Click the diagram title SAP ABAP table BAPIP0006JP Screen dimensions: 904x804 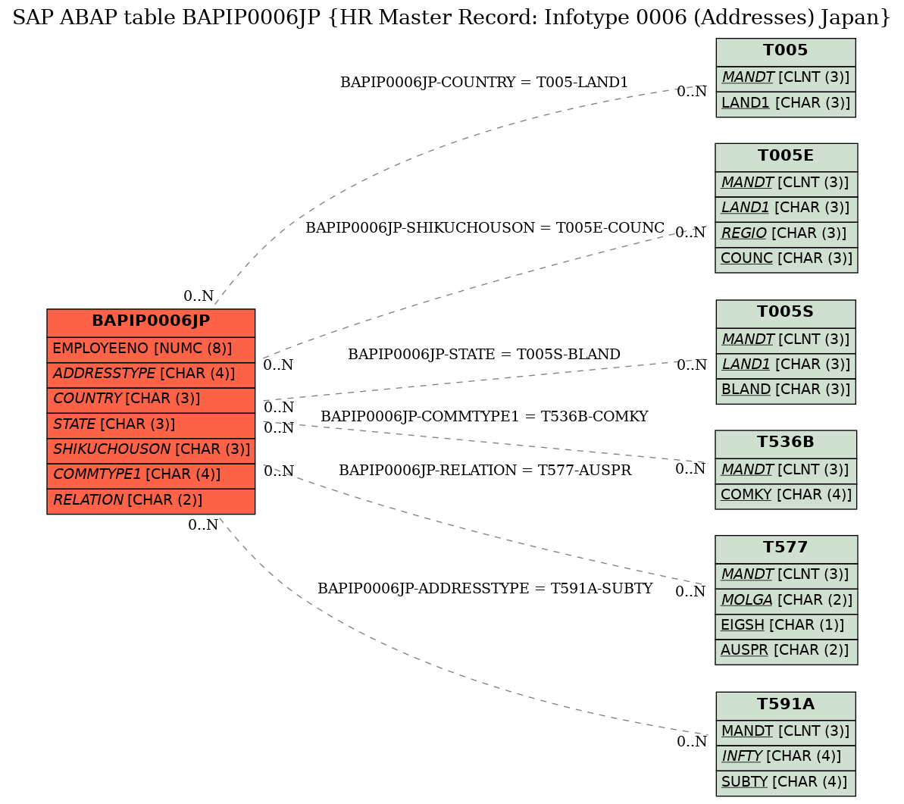click(x=452, y=18)
